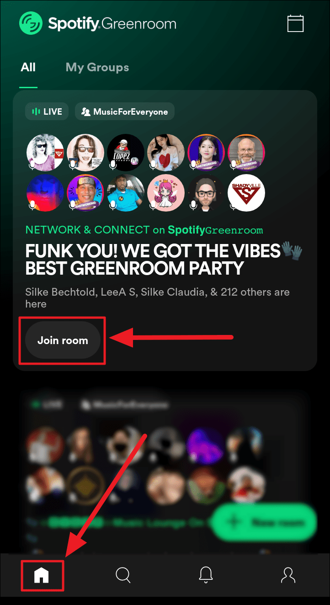
Task: Tap the bearded cartoon avatar with glasses
Action: tap(206, 193)
